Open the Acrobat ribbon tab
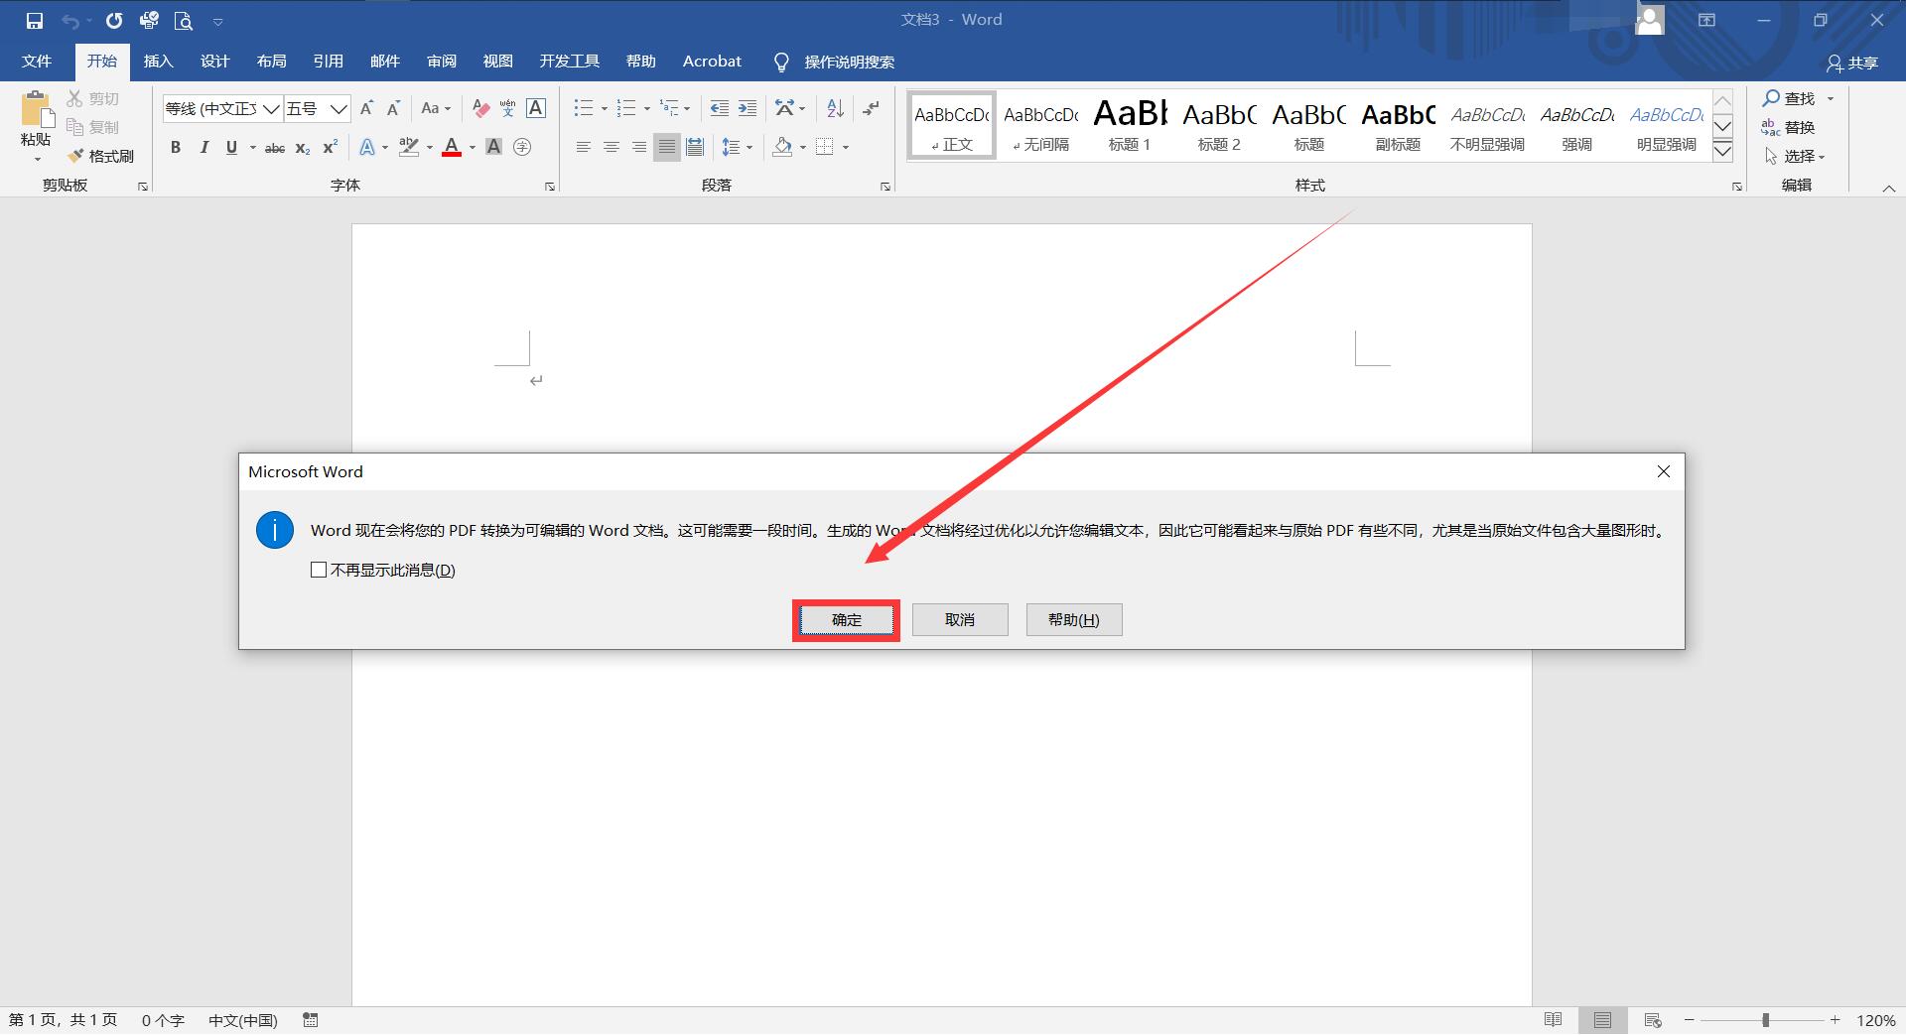Image resolution: width=1906 pixels, height=1035 pixels. [711, 61]
